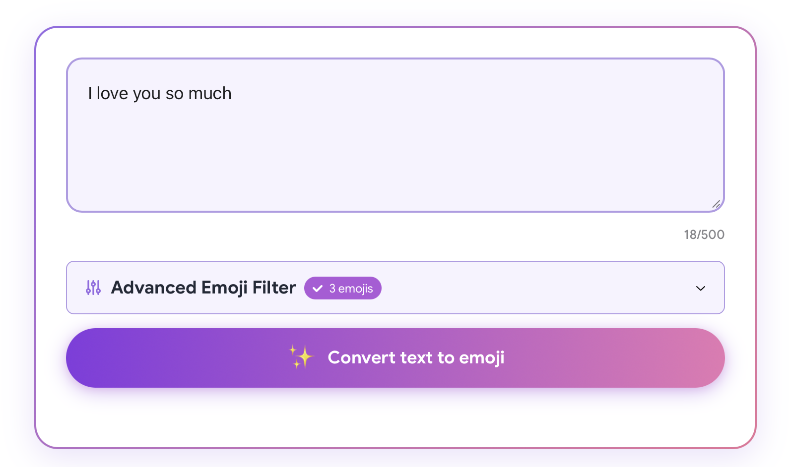This screenshot has width=789, height=467.
Task: Click the word "emoji" on the convert button
Action: [482, 358]
